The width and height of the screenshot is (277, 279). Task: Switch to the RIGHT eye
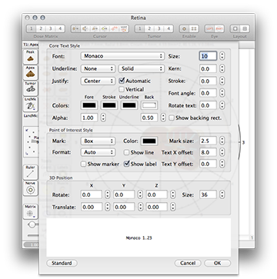coord(219,28)
